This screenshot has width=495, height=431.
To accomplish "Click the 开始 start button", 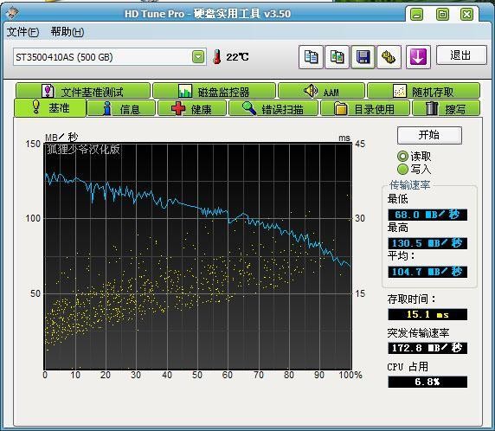I will (429, 135).
